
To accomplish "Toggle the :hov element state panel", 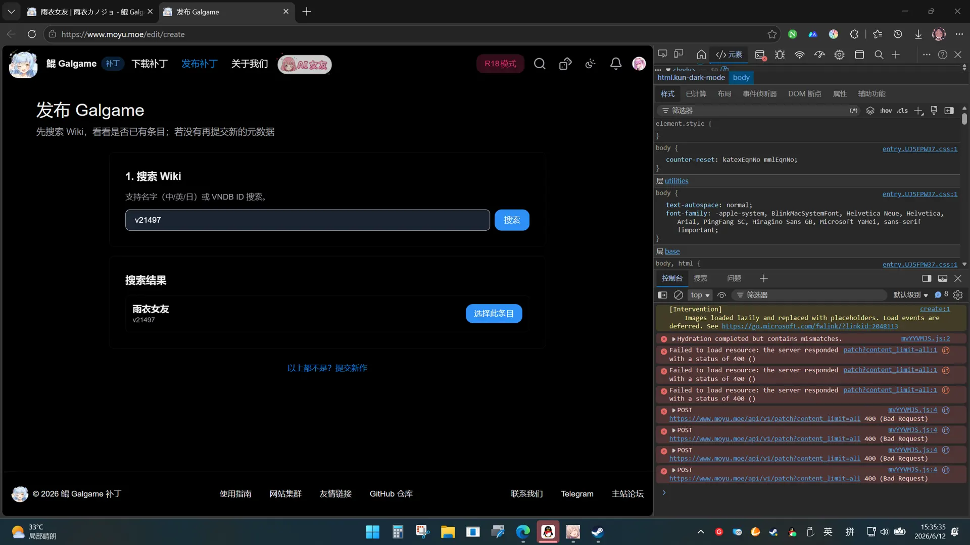I will coord(886,111).
